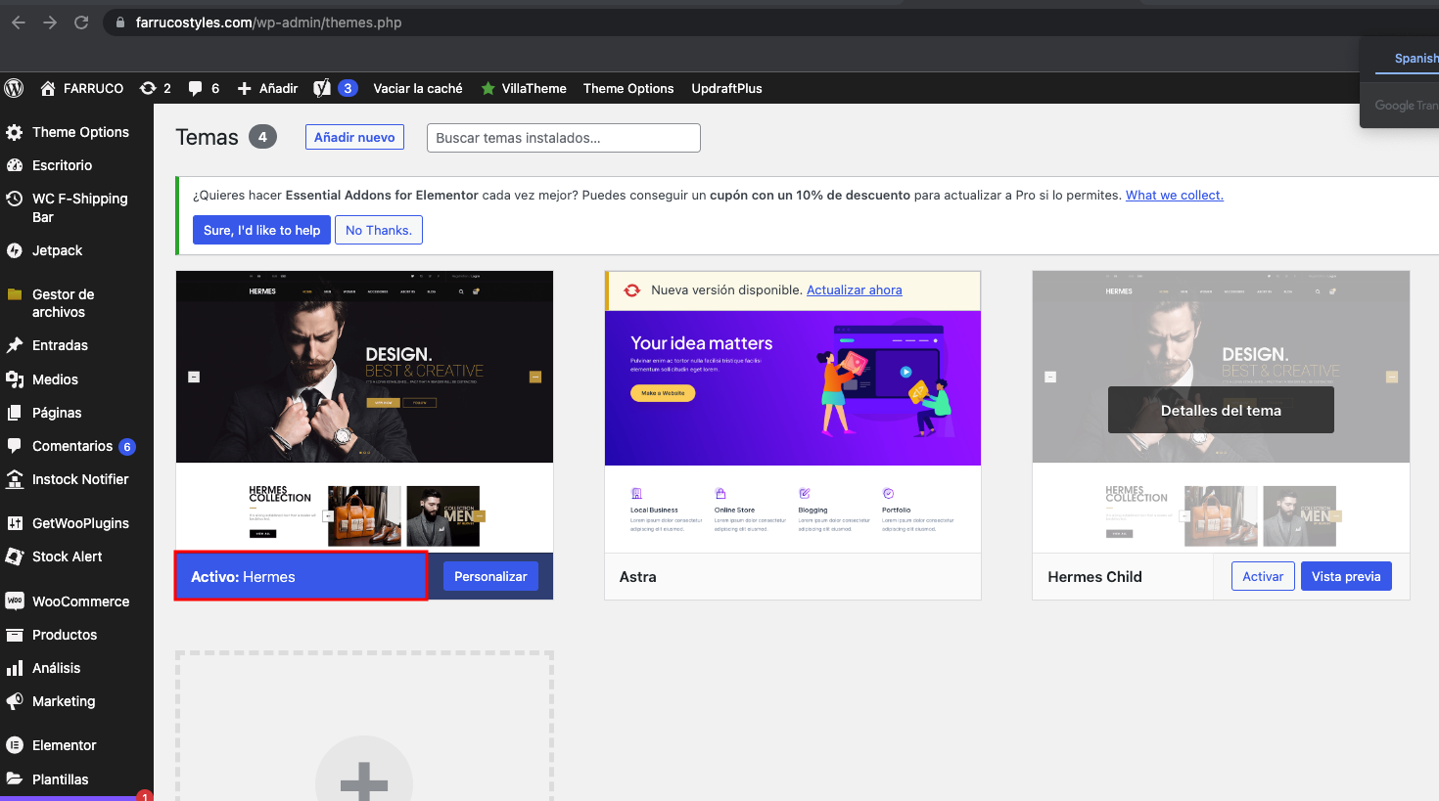
Task: Open the Añadir menu label in the admin bar
Action: 279,88
